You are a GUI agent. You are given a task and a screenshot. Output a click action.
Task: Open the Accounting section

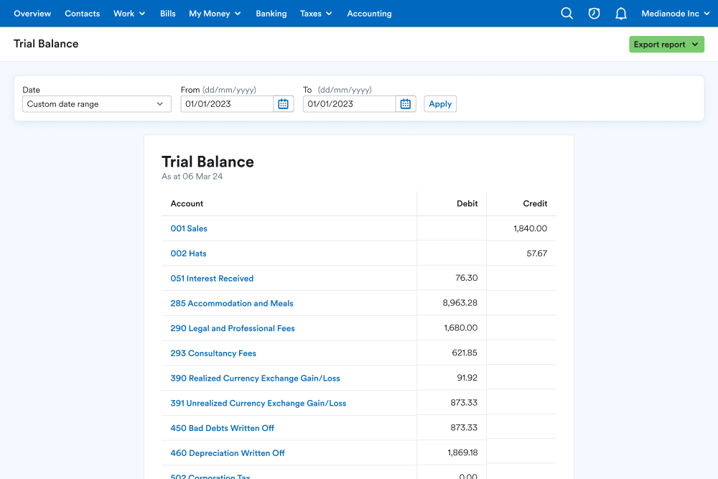[x=369, y=14]
